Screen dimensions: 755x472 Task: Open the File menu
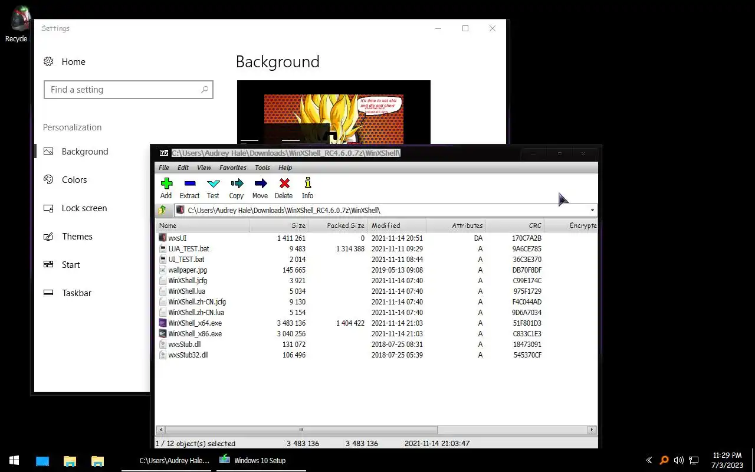pos(164,168)
